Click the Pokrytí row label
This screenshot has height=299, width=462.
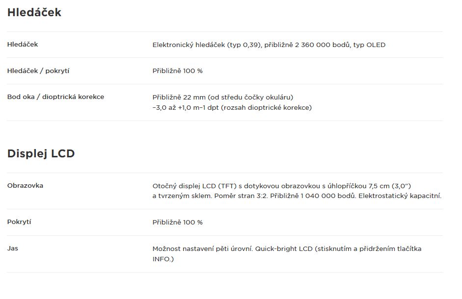[19, 222]
